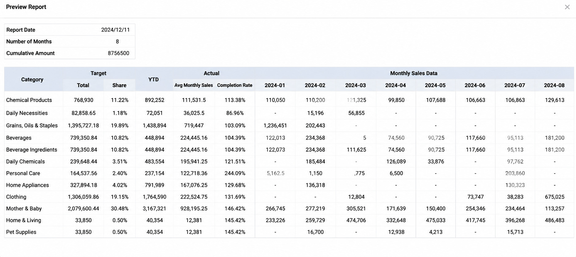This screenshot has width=576, height=257.
Task: Click Mother & Baby share 30.48%
Action: [120, 209]
